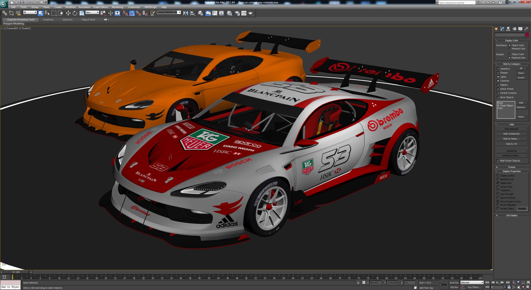Open key mode Selected dropdown
This screenshot has width=531, height=290.
click(472, 283)
